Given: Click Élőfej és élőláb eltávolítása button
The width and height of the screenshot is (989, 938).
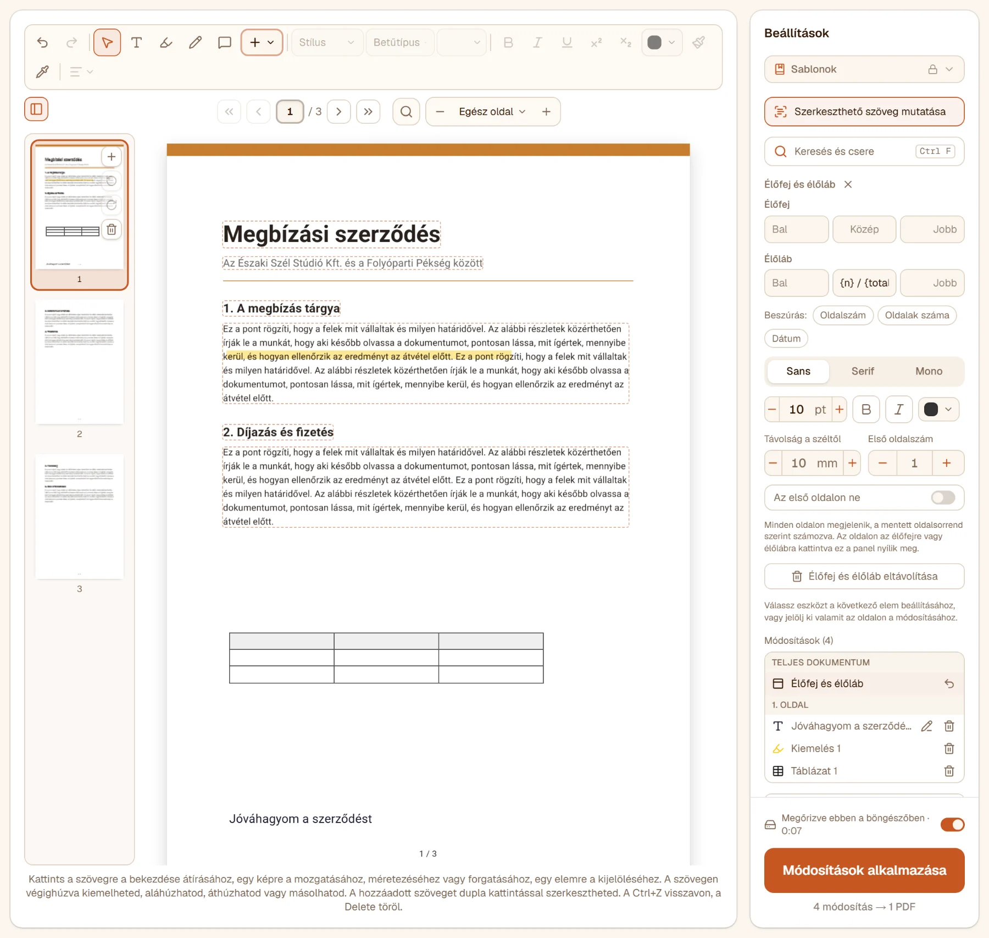Looking at the screenshot, I should [x=864, y=576].
